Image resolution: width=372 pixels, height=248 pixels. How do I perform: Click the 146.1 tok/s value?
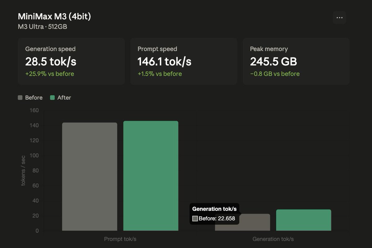[164, 61]
